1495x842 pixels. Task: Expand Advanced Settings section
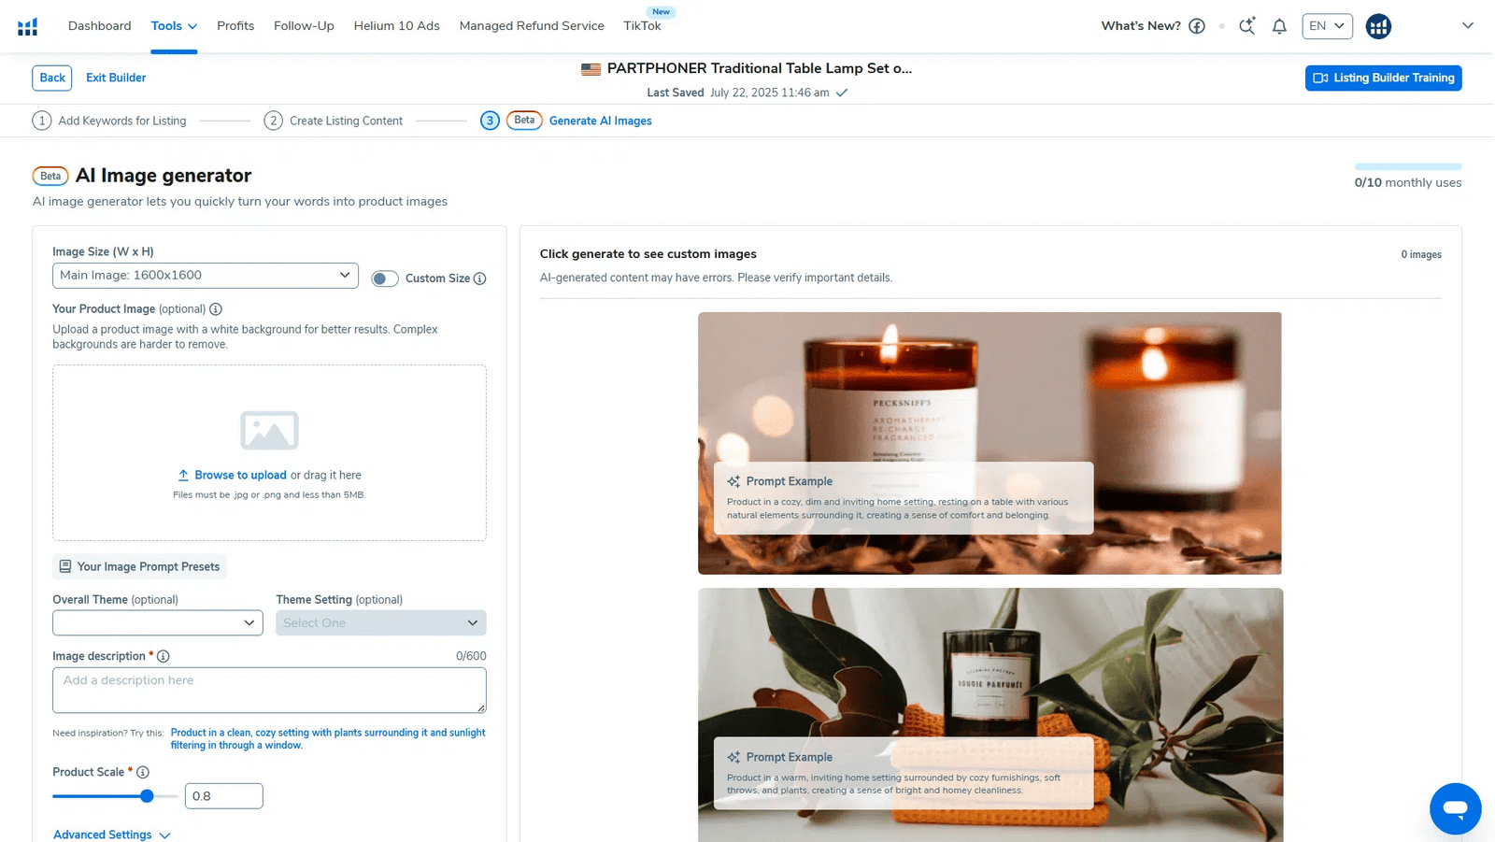[111, 835]
